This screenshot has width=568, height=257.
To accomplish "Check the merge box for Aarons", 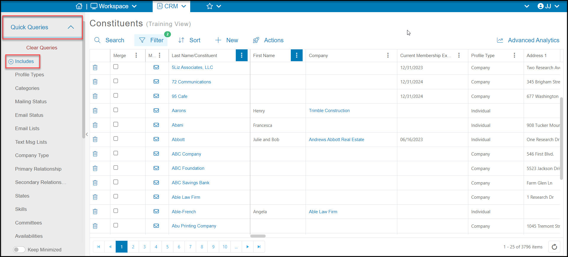I will 116,110.
